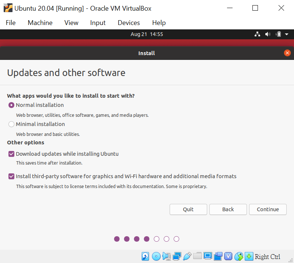Viewport: 294px width, 263px height.
Task: Click the Continue button
Action: click(x=268, y=209)
